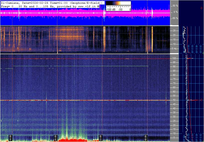Select the 22:00 time marker
204x142 pixels.
[101, 138]
